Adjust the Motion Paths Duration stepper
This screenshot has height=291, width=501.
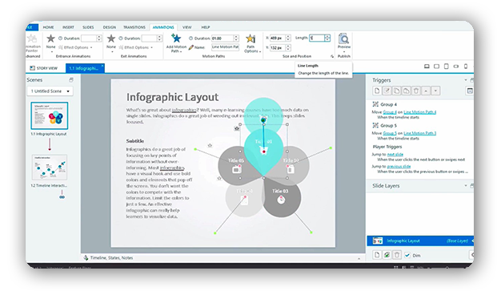236,38
